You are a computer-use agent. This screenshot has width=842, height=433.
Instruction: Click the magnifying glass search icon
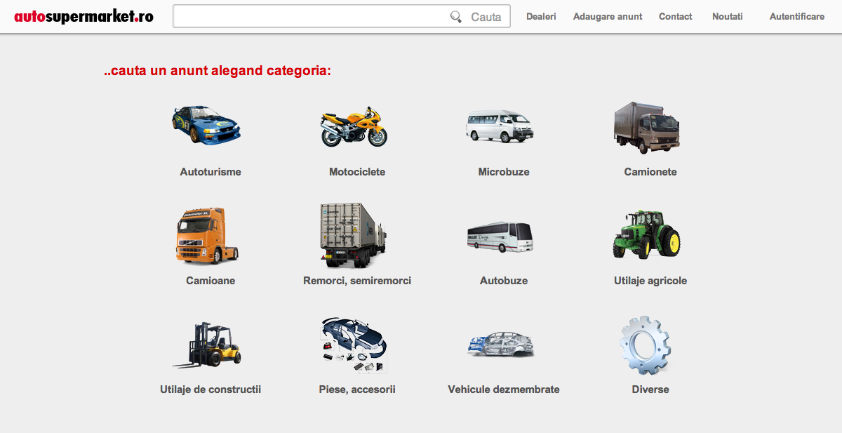456,17
